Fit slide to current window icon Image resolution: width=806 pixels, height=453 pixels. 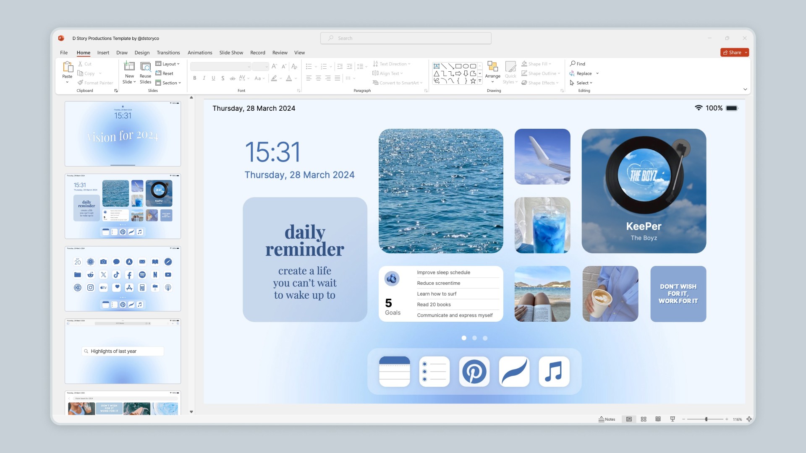[749, 419]
